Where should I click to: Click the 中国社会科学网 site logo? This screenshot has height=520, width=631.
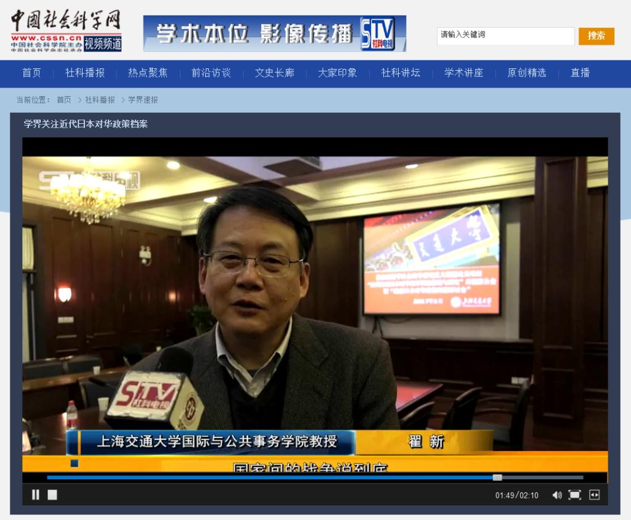click(67, 31)
